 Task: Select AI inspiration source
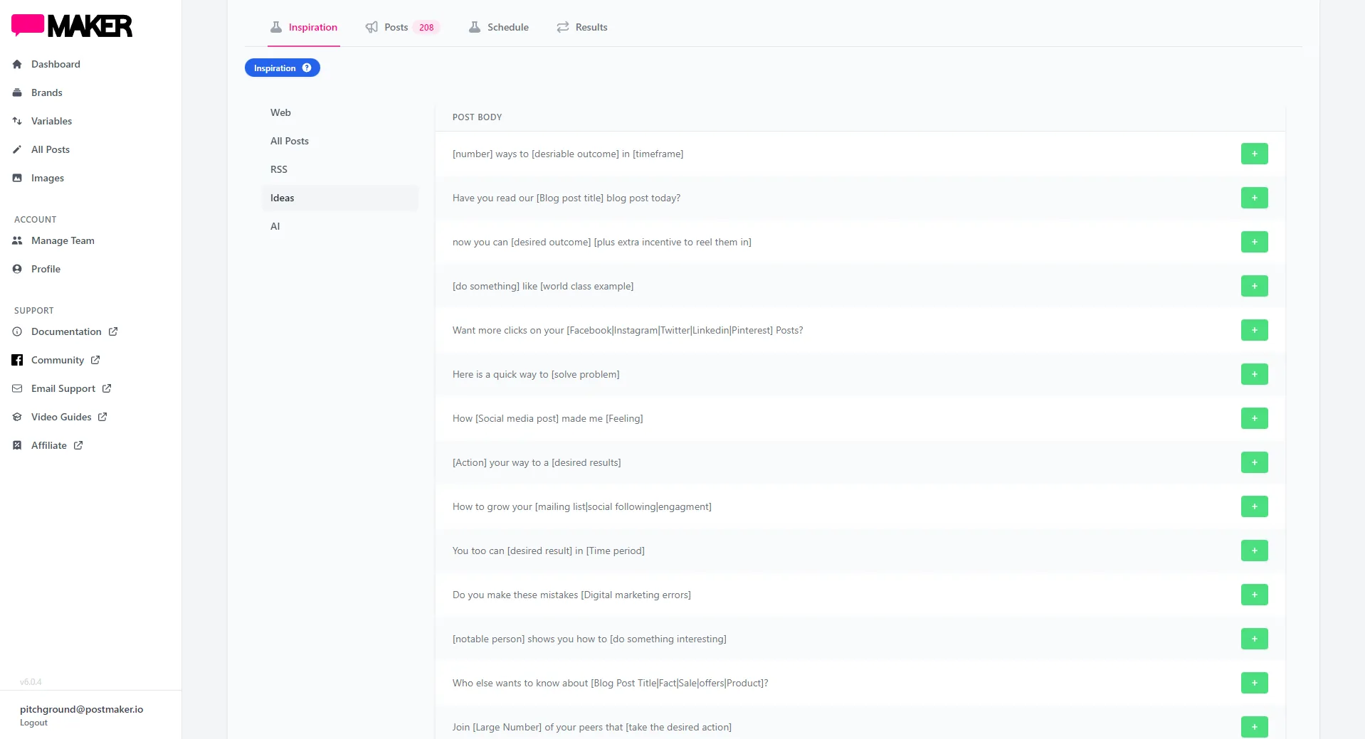pos(340,226)
